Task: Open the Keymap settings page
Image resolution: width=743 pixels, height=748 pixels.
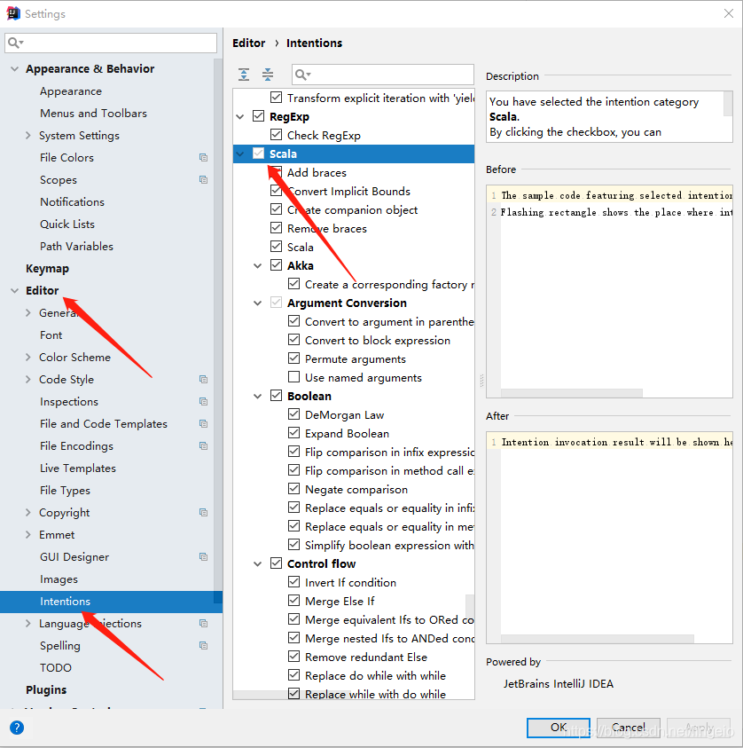Action: coord(47,269)
